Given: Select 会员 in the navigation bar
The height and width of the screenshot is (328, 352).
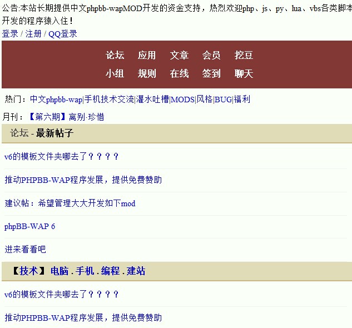Looking at the screenshot, I should click(211, 55).
